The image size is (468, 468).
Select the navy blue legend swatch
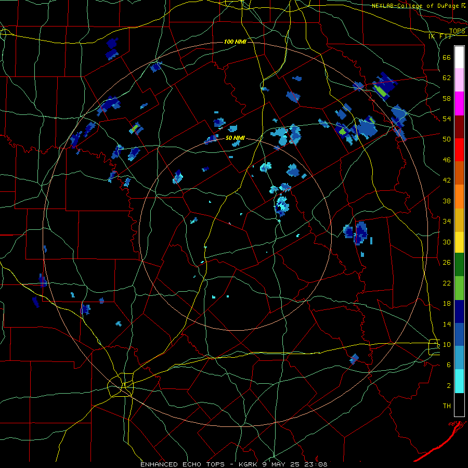459,311
